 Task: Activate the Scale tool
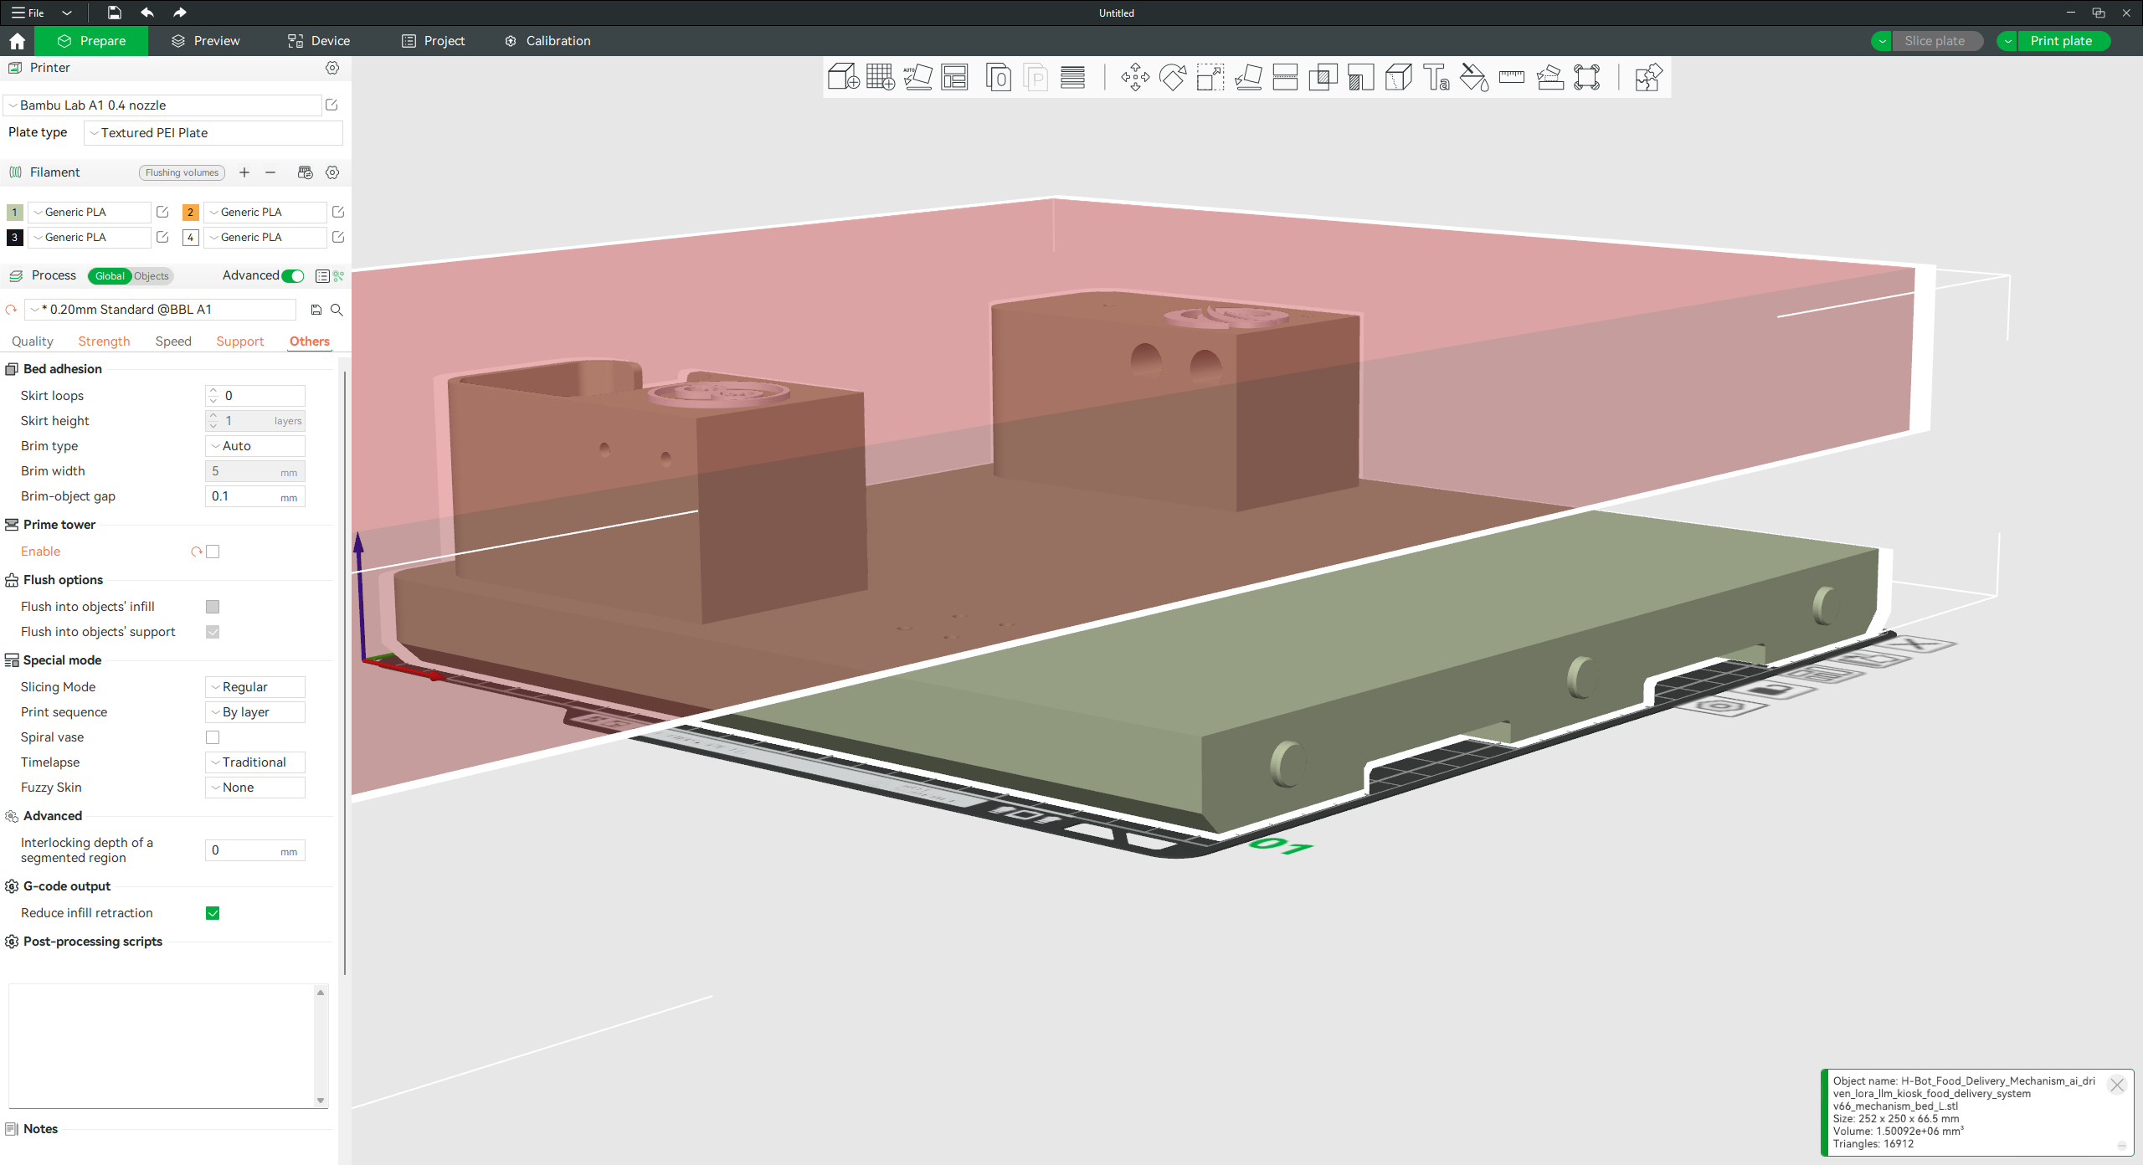coord(1210,77)
